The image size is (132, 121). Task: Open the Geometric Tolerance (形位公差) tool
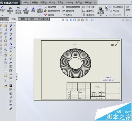click(88, 7)
